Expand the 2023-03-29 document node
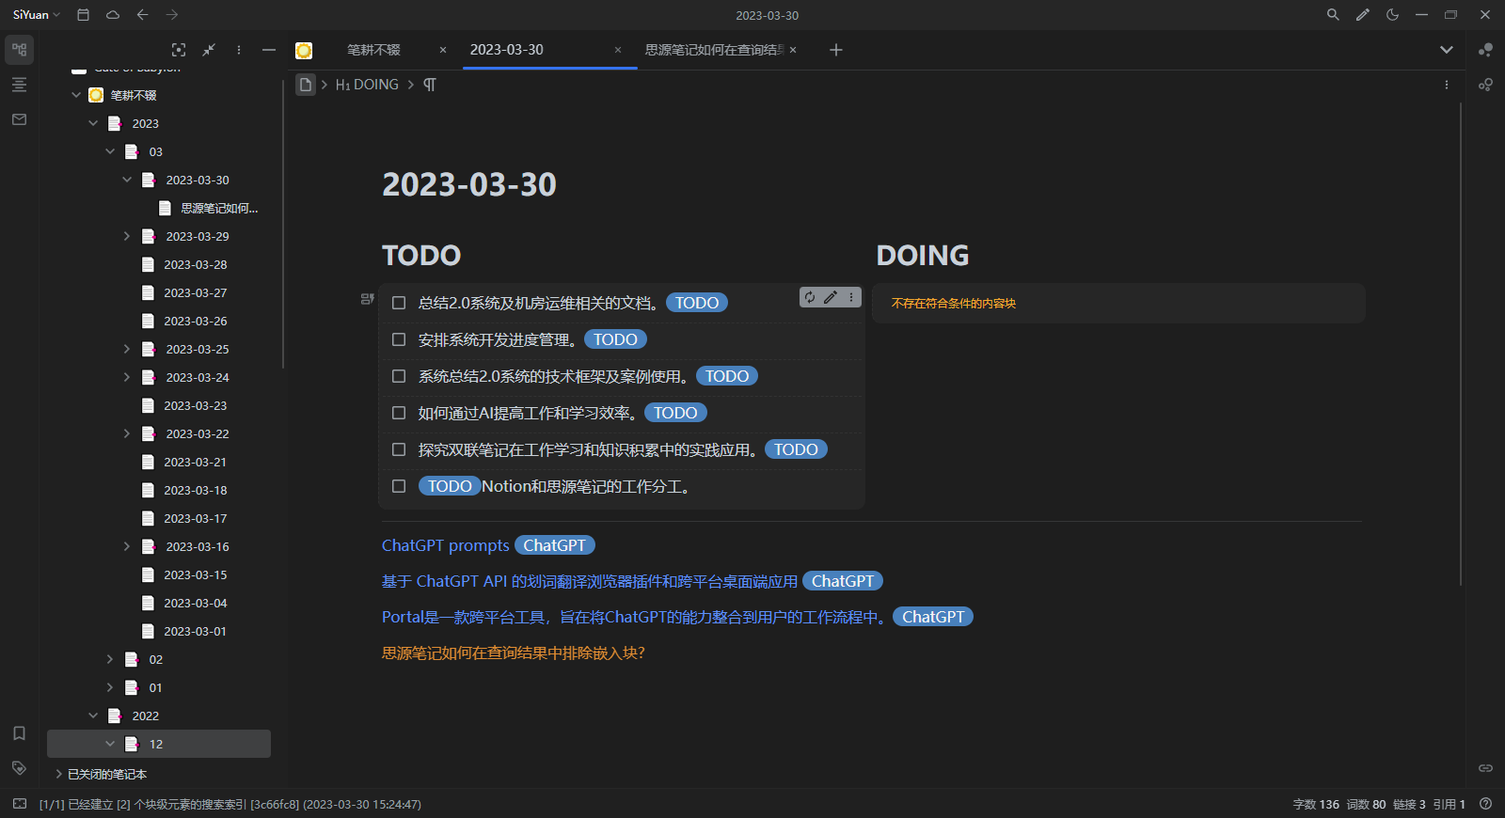 point(127,236)
